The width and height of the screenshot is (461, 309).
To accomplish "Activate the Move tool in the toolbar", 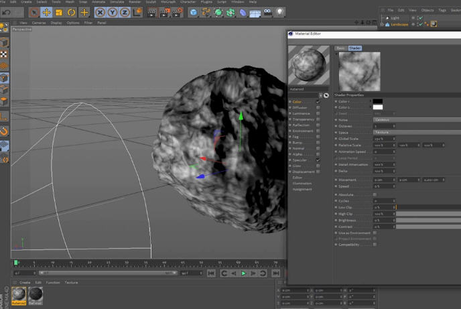I will pyautogui.click(x=46, y=12).
